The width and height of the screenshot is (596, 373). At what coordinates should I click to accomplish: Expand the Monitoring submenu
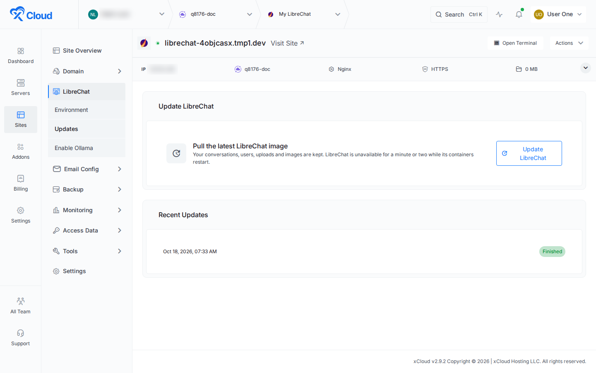pyautogui.click(x=120, y=210)
